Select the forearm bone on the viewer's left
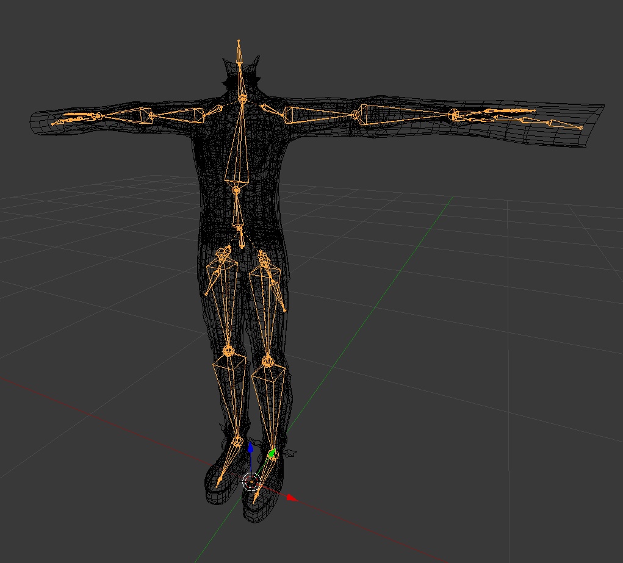Image resolution: width=623 pixels, height=563 pixels. coord(125,116)
